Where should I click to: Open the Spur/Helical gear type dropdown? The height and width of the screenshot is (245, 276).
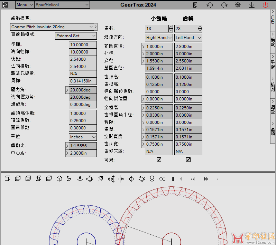[x=62, y=5]
